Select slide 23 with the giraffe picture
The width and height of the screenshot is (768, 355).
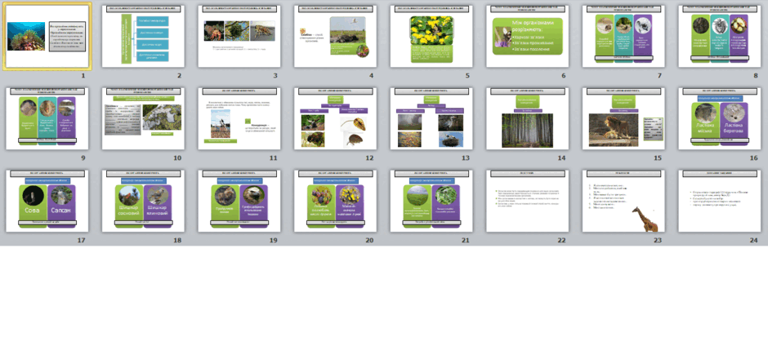point(623,201)
